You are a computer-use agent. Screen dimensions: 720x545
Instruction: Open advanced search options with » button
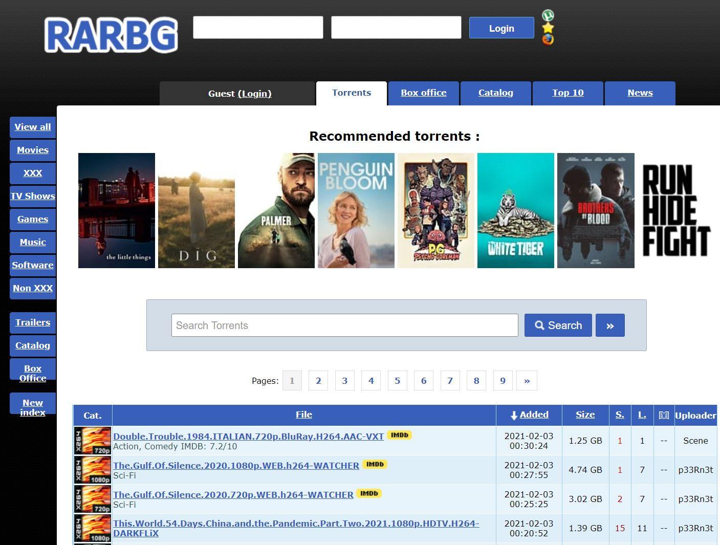tap(610, 325)
